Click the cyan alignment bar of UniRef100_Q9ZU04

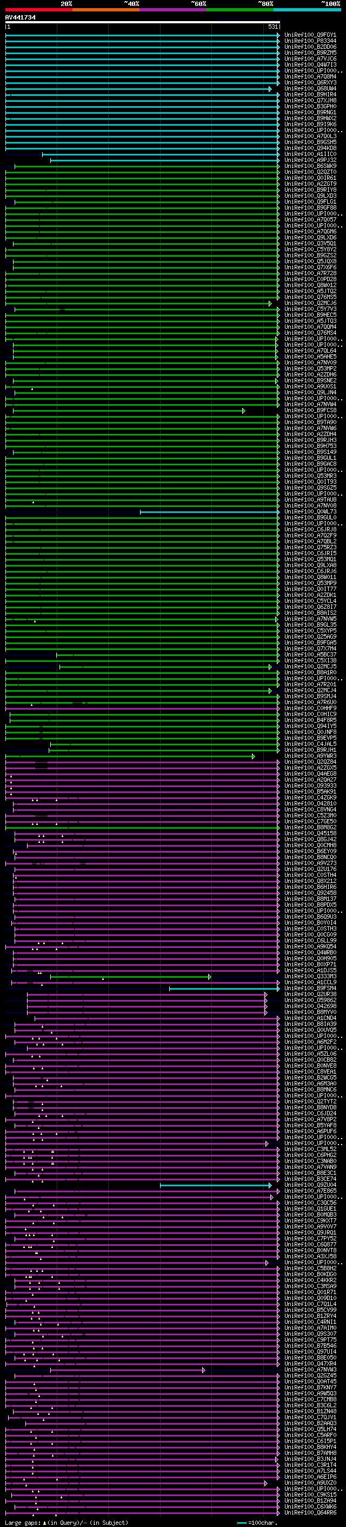click(x=216, y=1185)
